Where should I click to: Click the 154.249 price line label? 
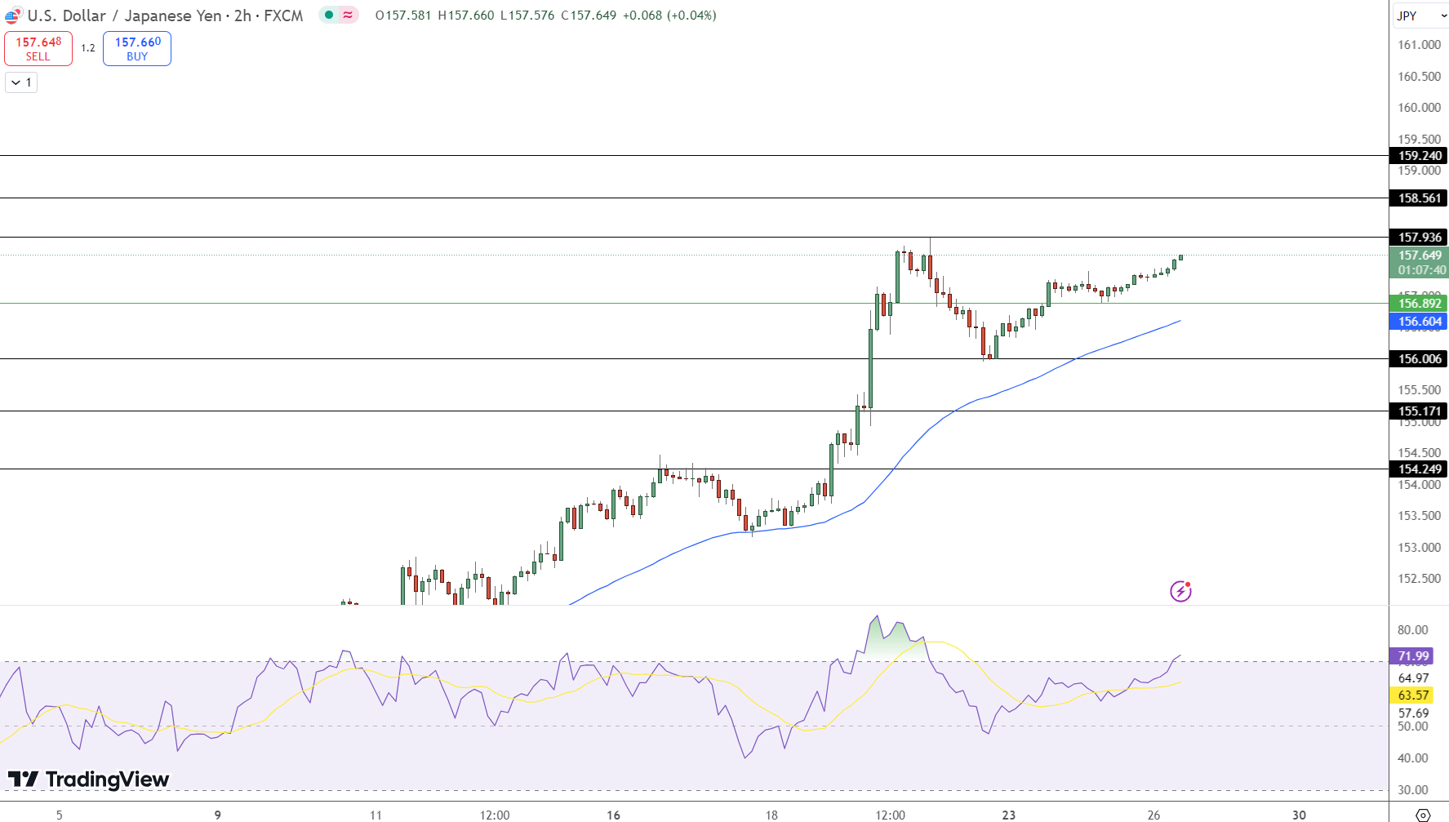click(1419, 469)
